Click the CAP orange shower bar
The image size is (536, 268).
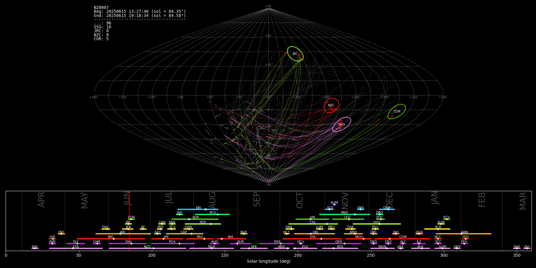185,234
